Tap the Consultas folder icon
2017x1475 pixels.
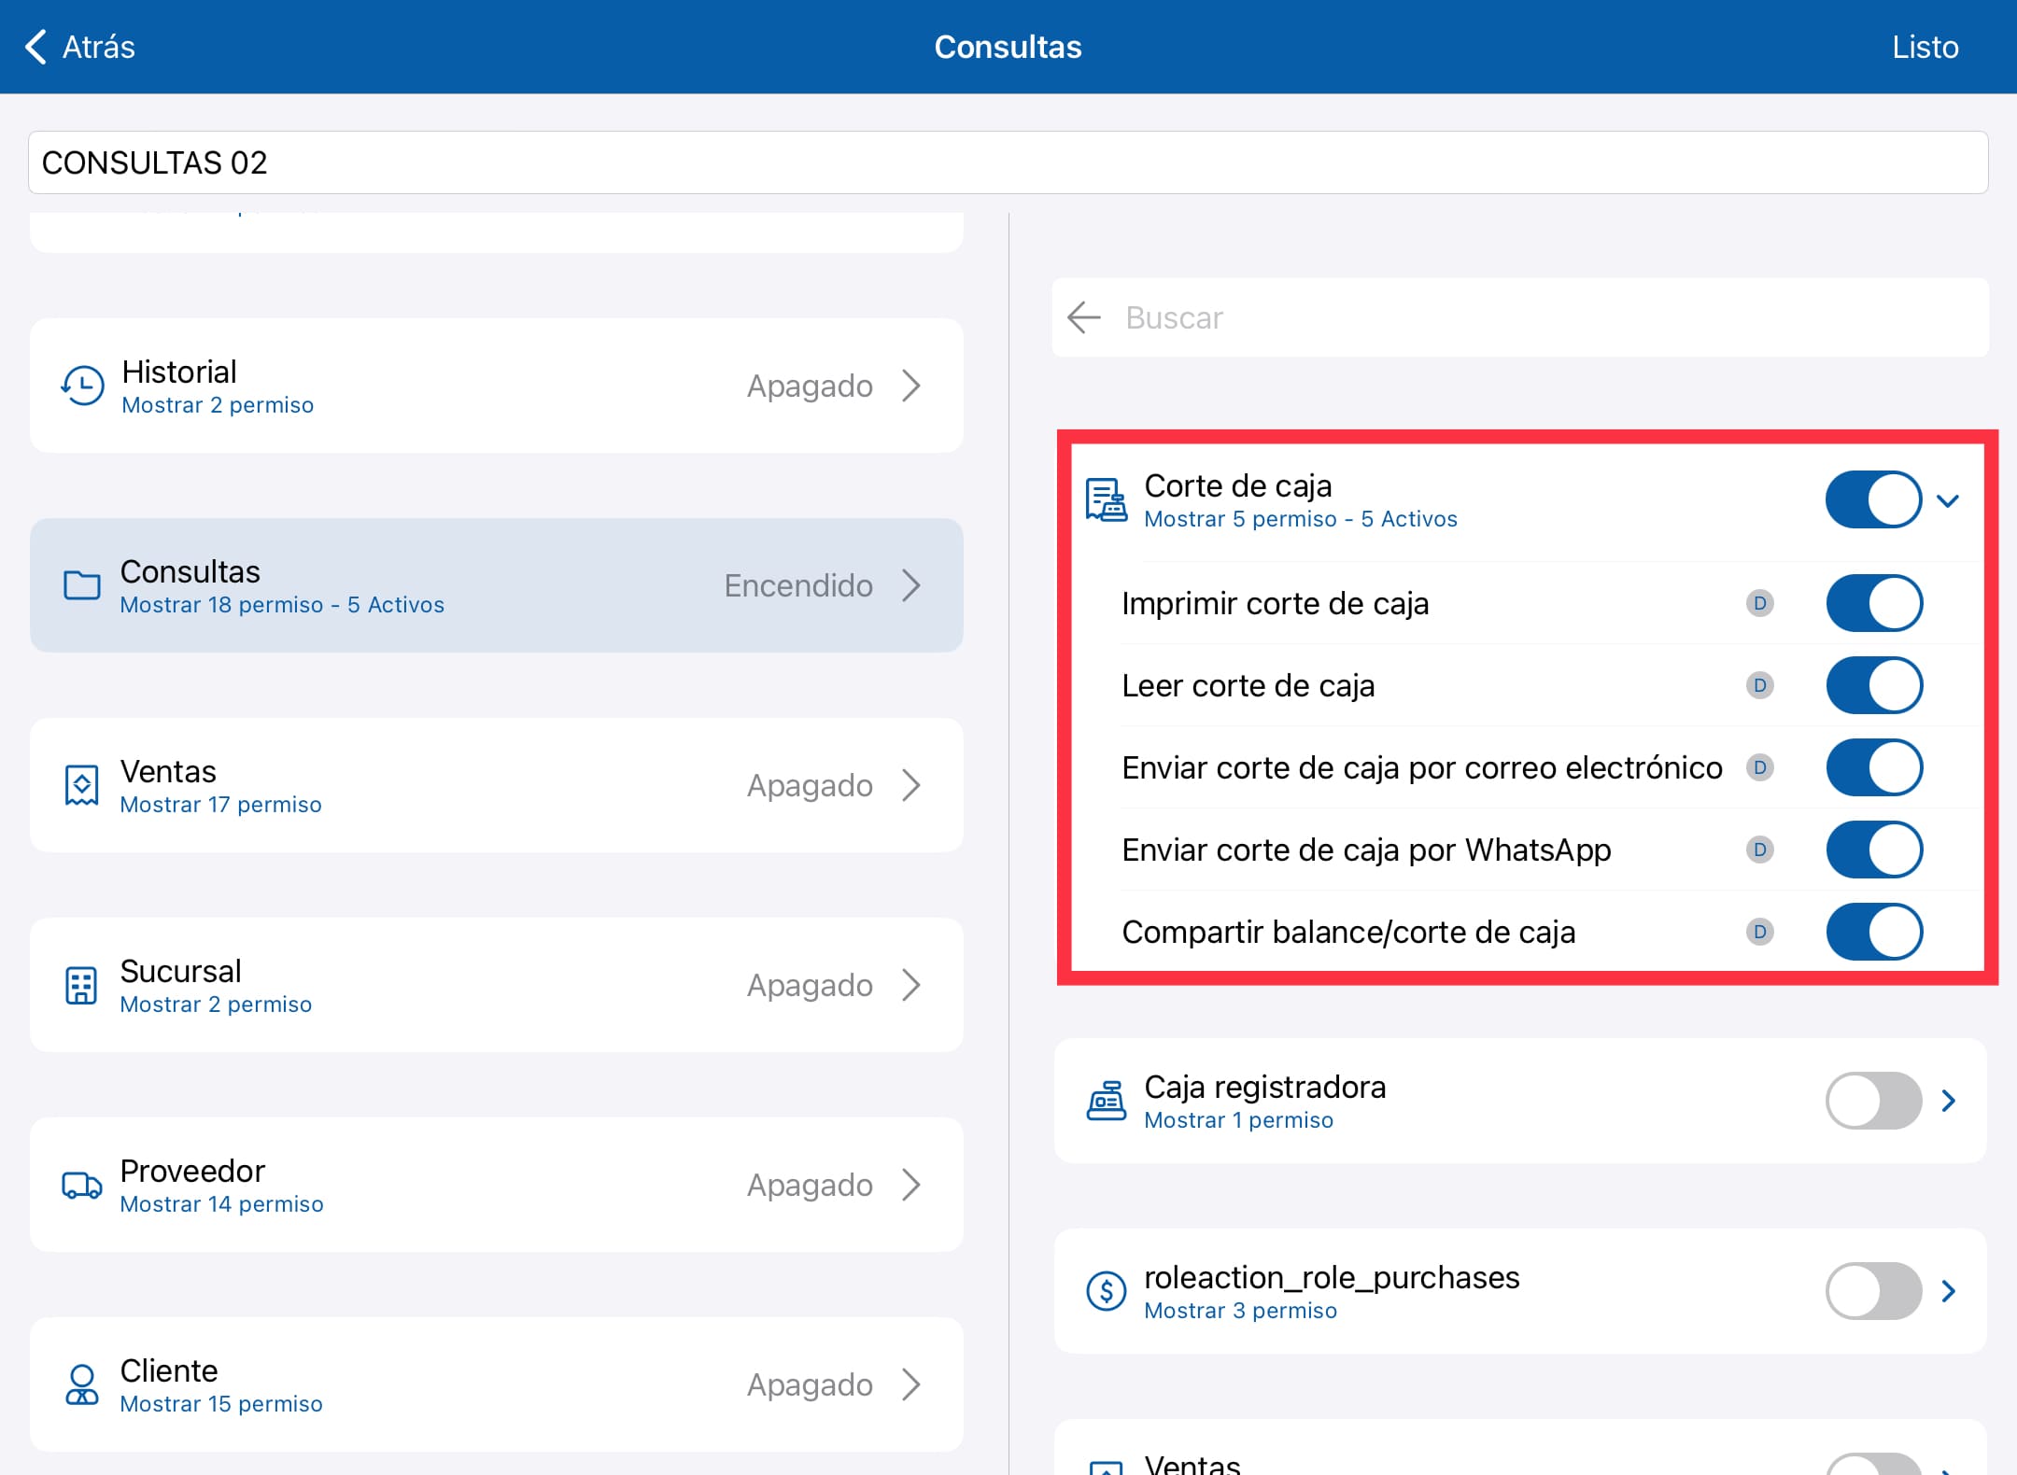click(82, 585)
